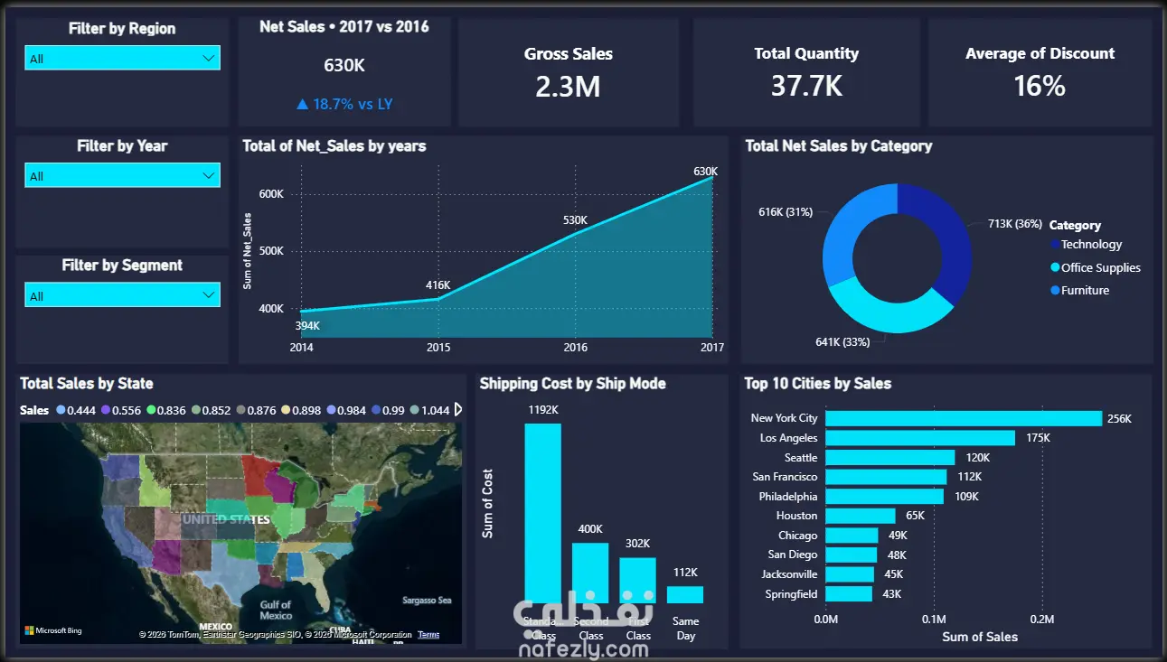
Task: Click the Top 10 Cities by Sales title
Action: point(818,384)
